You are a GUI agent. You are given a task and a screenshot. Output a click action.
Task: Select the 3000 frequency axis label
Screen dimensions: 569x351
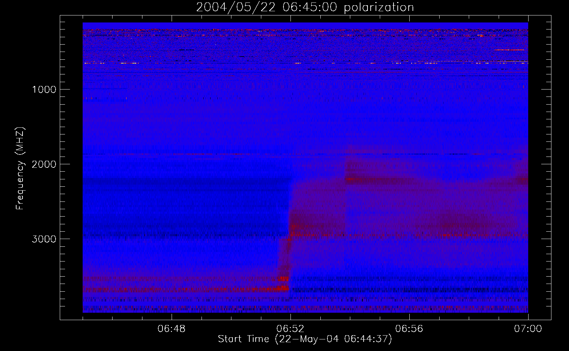[44, 239]
